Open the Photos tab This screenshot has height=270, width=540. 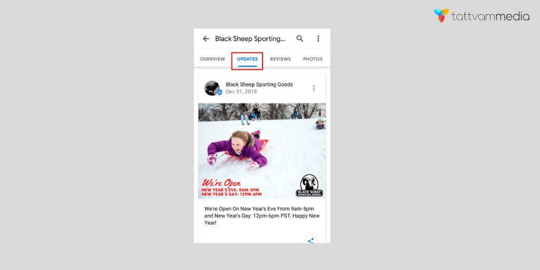pyautogui.click(x=313, y=59)
